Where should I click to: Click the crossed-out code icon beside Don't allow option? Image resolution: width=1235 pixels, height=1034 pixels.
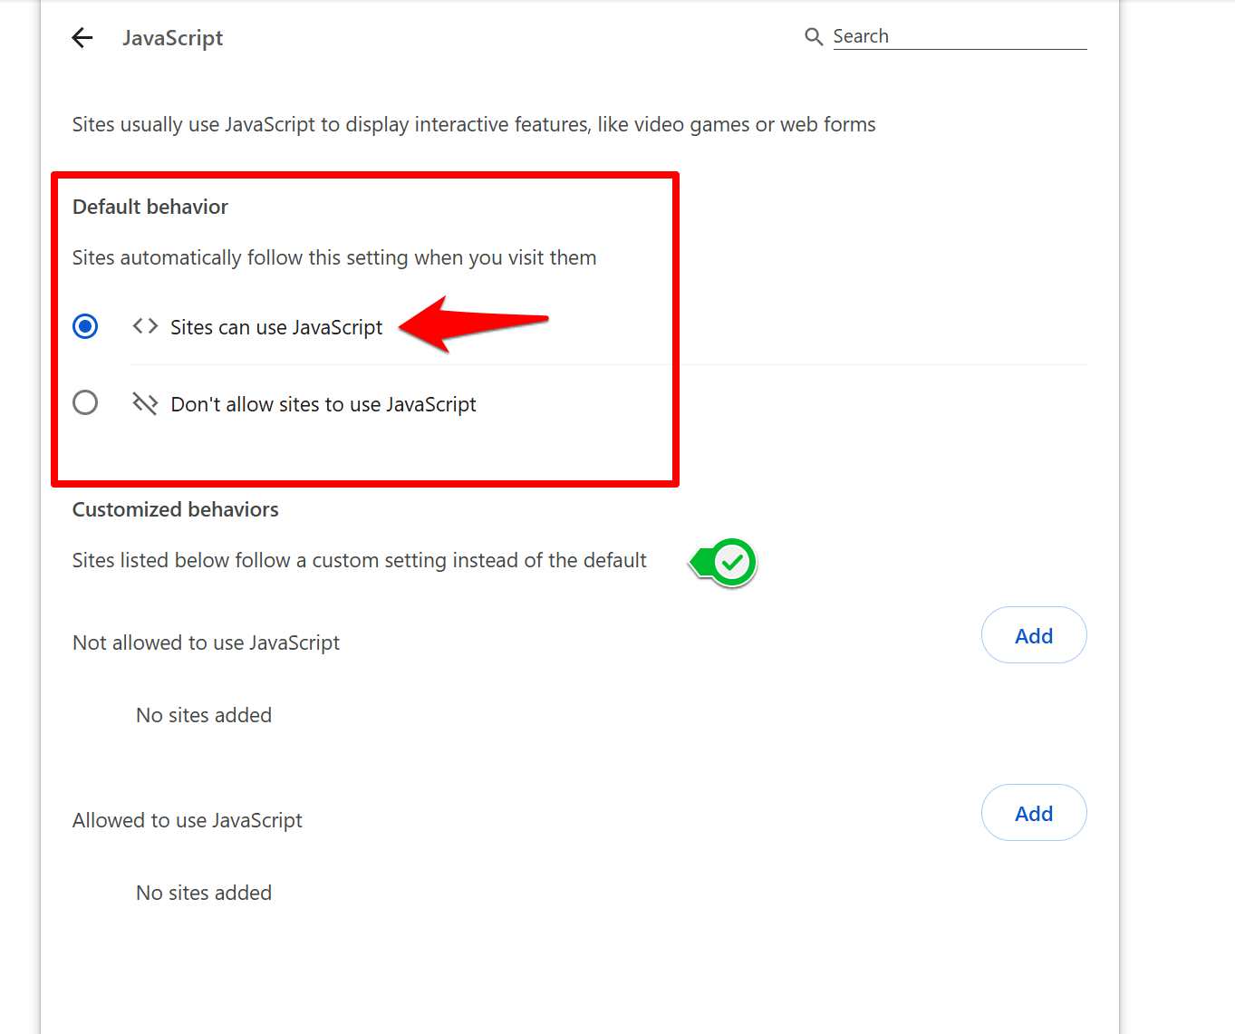[144, 402]
